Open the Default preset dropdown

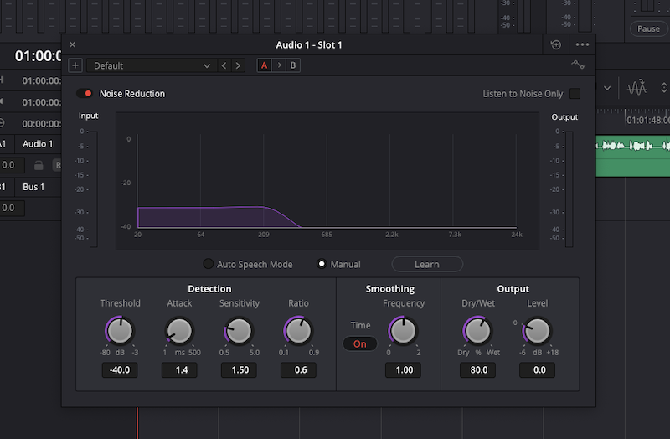pos(152,65)
